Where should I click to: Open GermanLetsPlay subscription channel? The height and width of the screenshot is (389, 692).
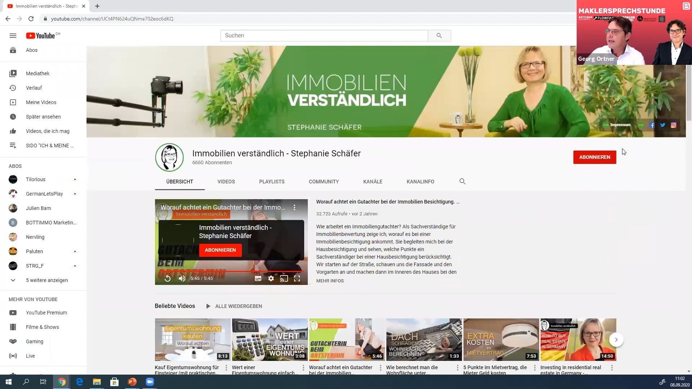[43, 194]
